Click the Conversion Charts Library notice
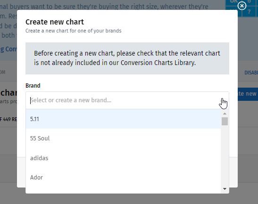258x204 pixels. [127, 58]
